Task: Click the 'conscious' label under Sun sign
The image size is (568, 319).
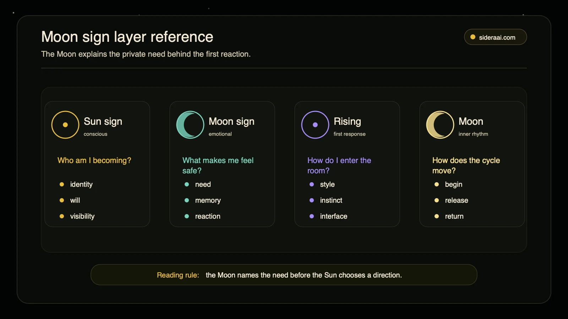Action: pos(95,134)
